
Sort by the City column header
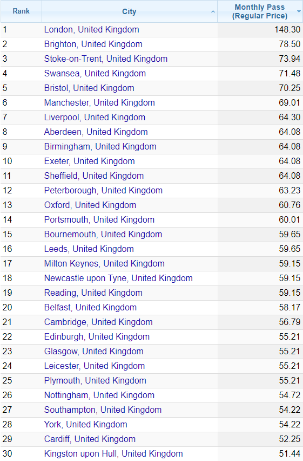tap(129, 11)
